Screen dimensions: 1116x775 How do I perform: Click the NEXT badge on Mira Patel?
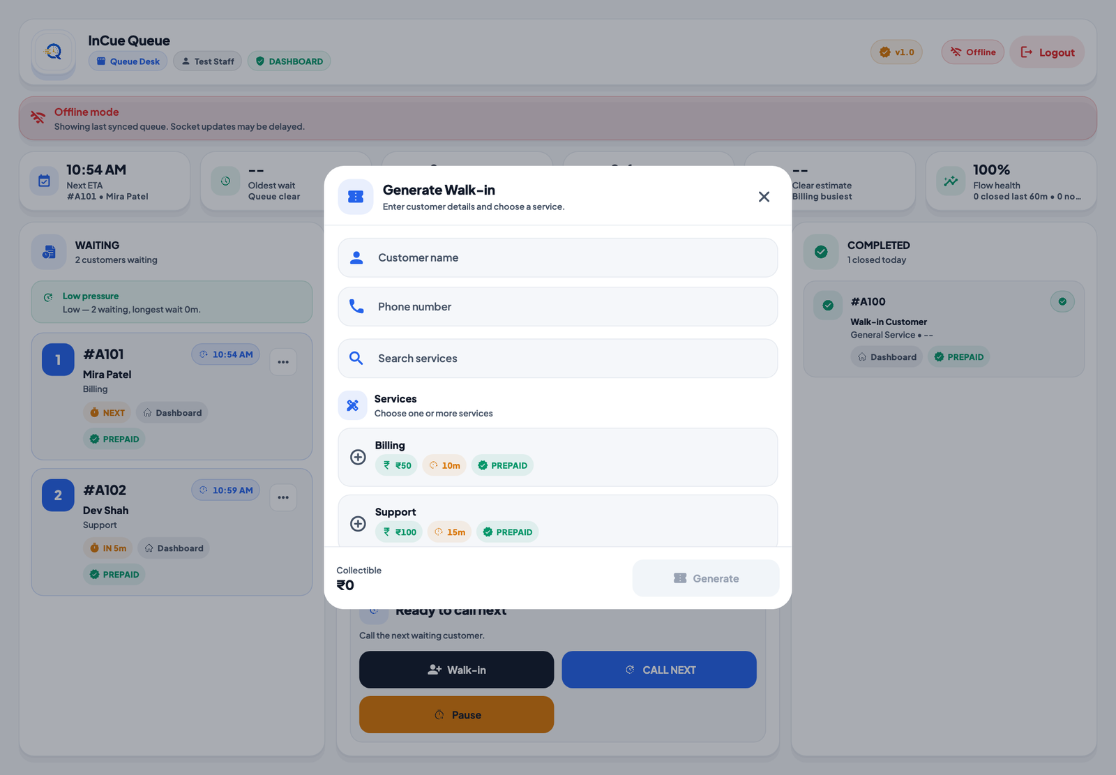pos(107,413)
